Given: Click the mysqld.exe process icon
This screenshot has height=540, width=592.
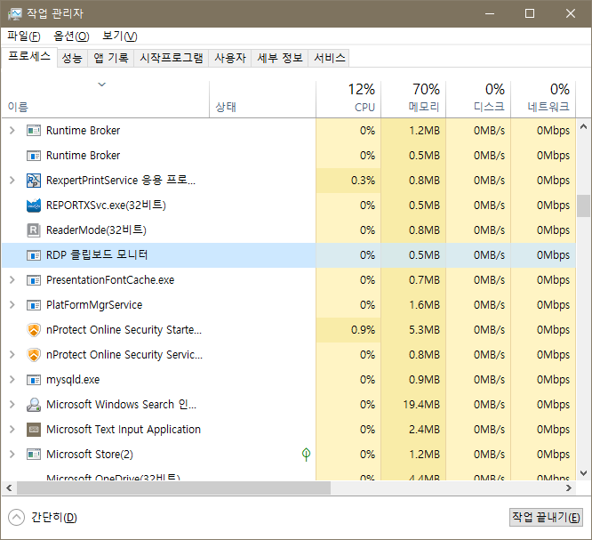Looking at the screenshot, I should 34,380.
